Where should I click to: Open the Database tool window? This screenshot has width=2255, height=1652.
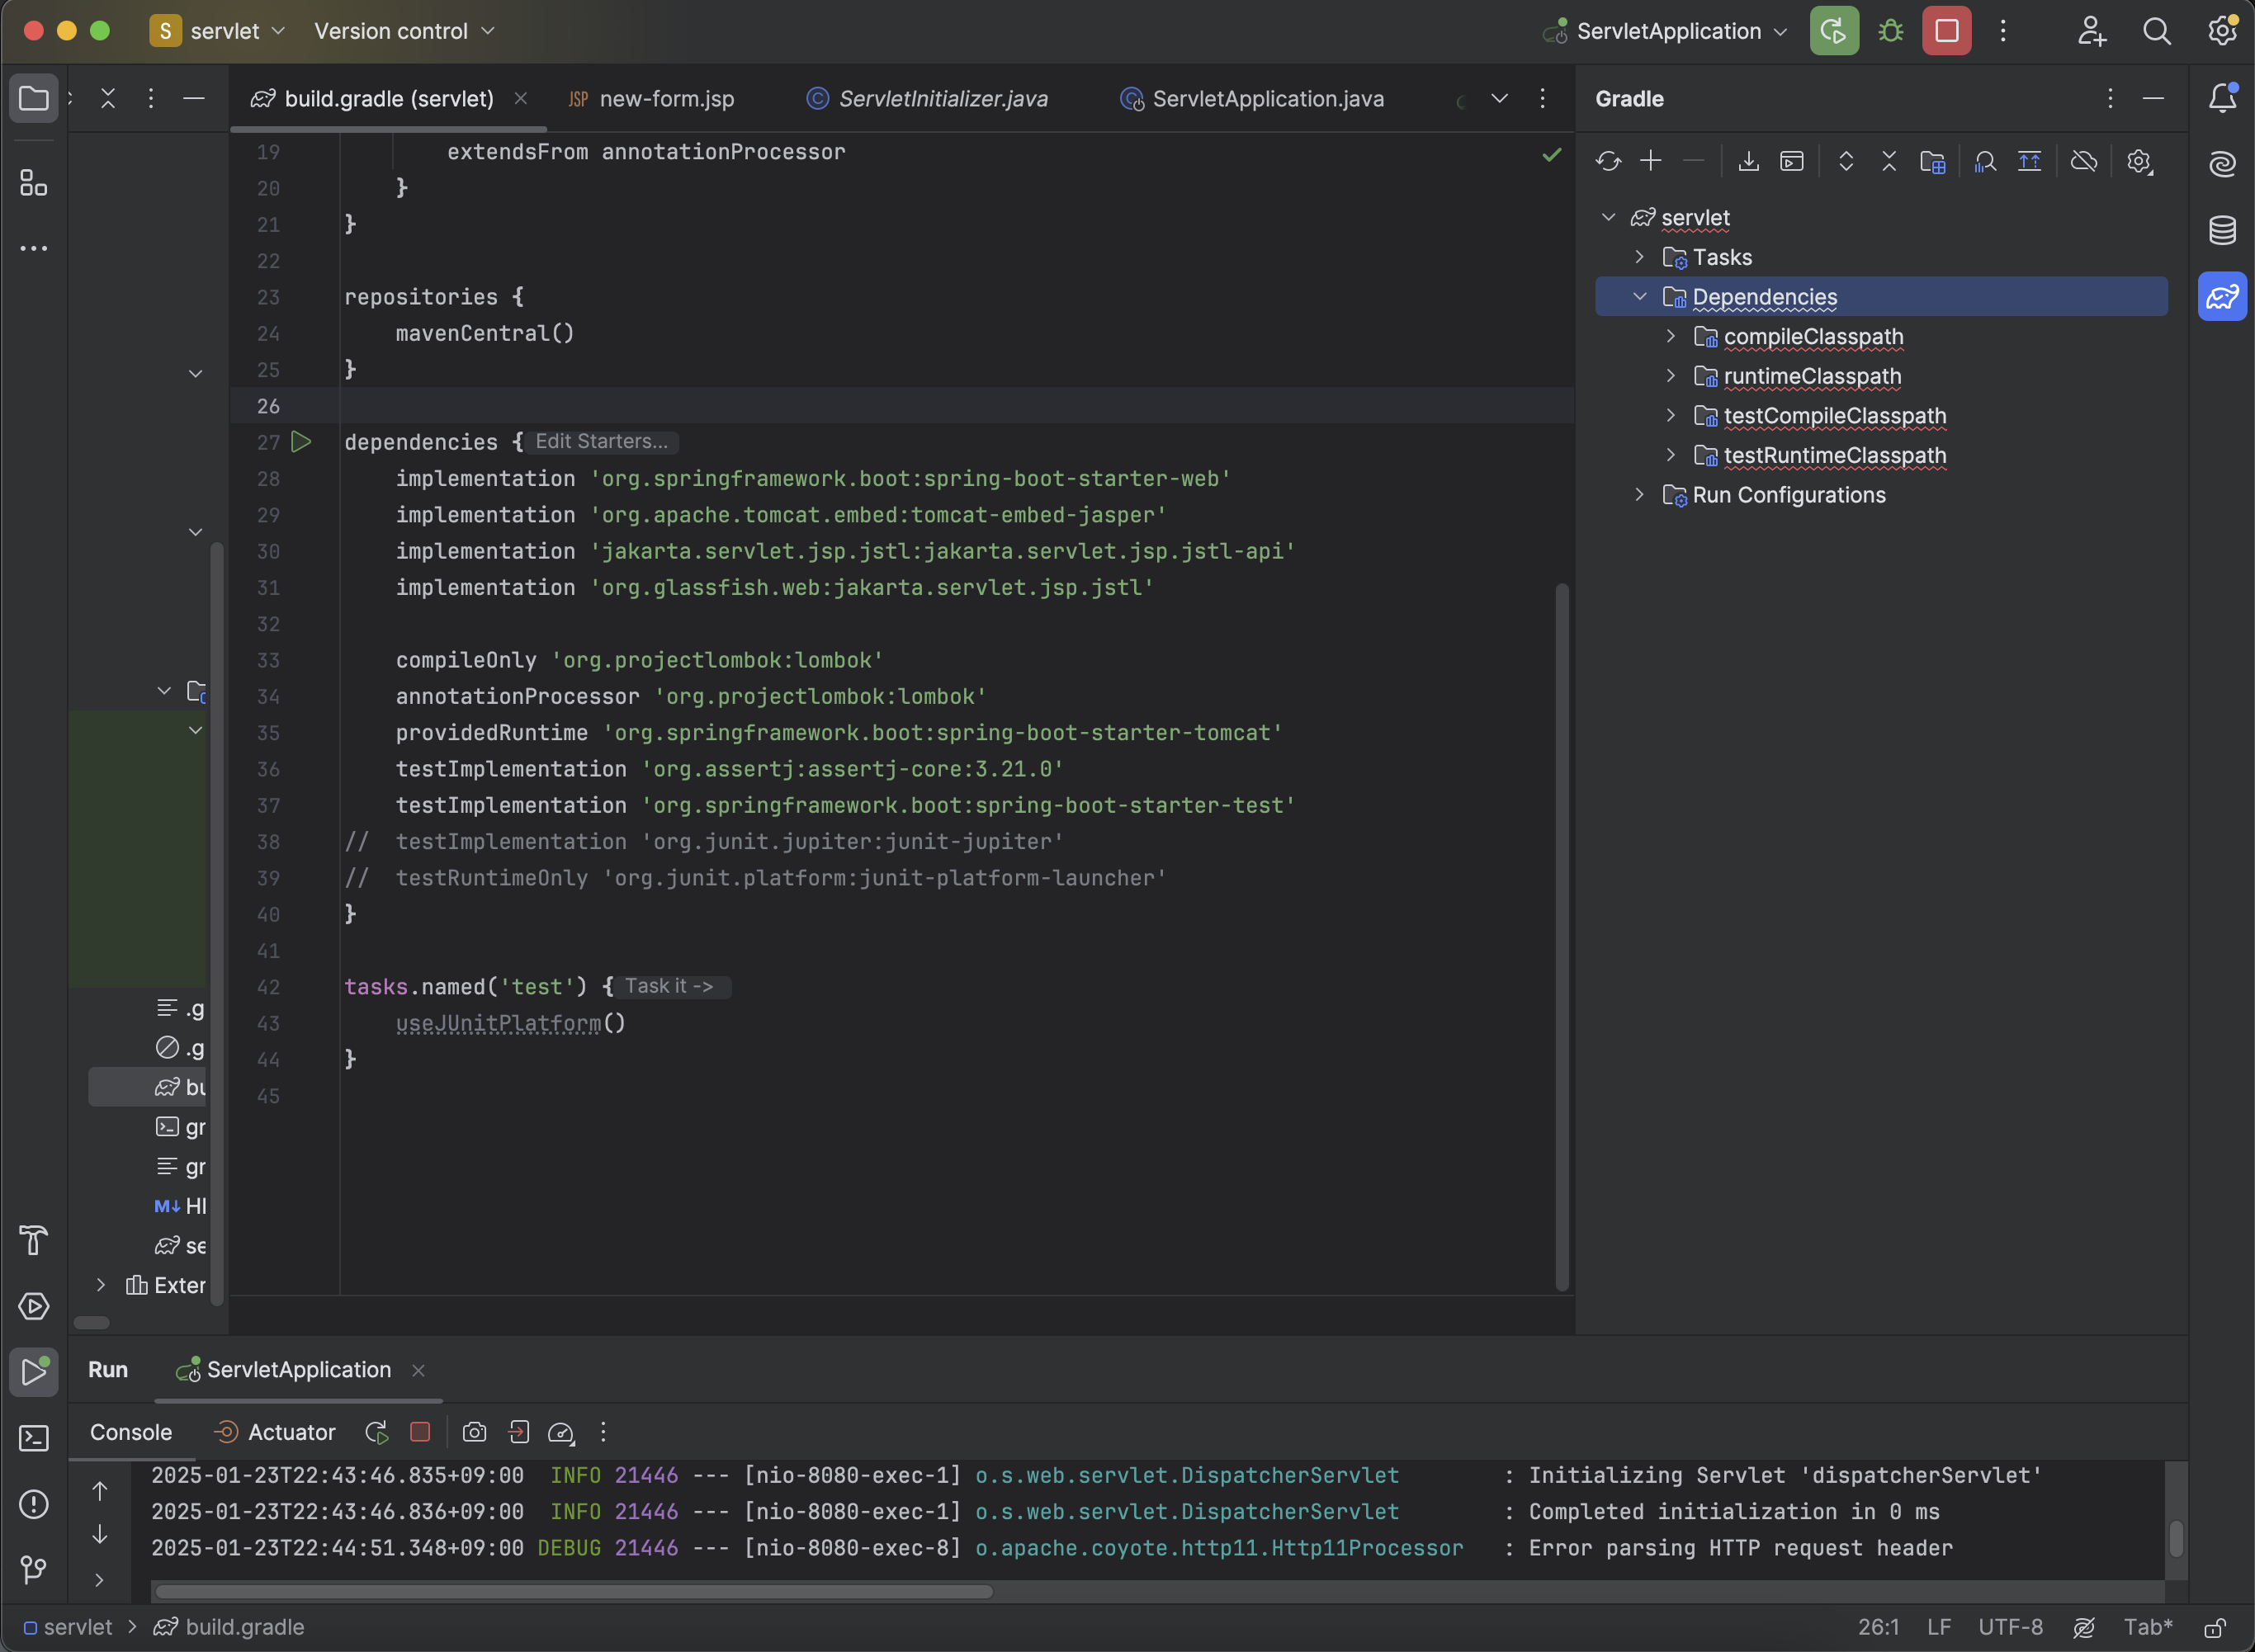[2222, 230]
